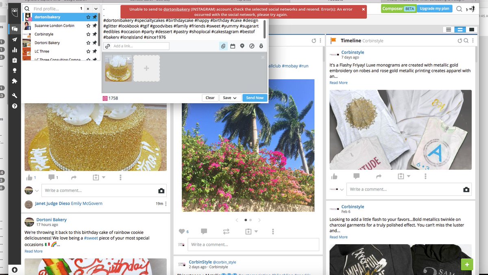Open more options on gold cake post

coord(121,178)
